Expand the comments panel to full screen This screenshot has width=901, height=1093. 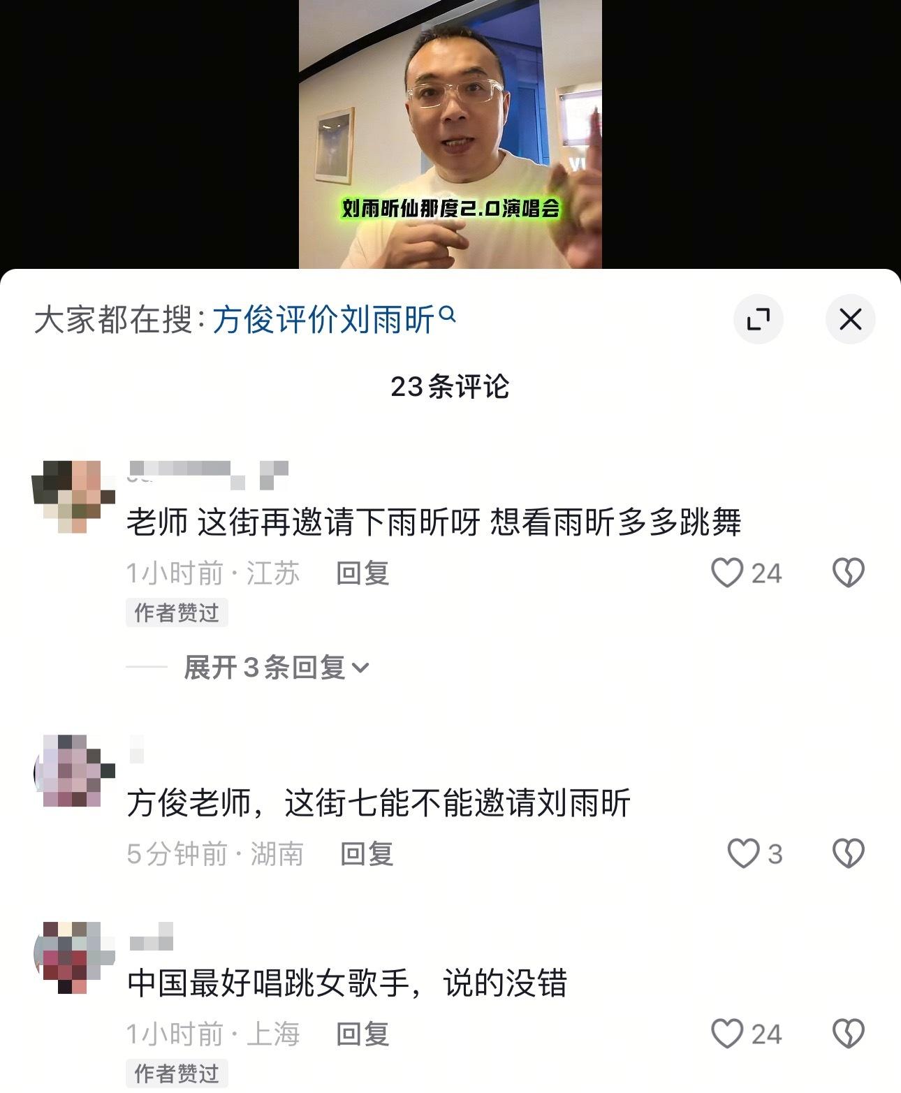coord(758,319)
